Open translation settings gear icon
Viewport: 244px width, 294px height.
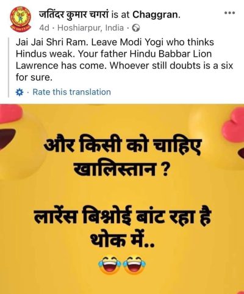tap(20, 92)
